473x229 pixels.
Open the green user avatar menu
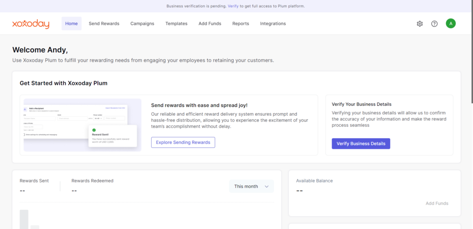(451, 23)
